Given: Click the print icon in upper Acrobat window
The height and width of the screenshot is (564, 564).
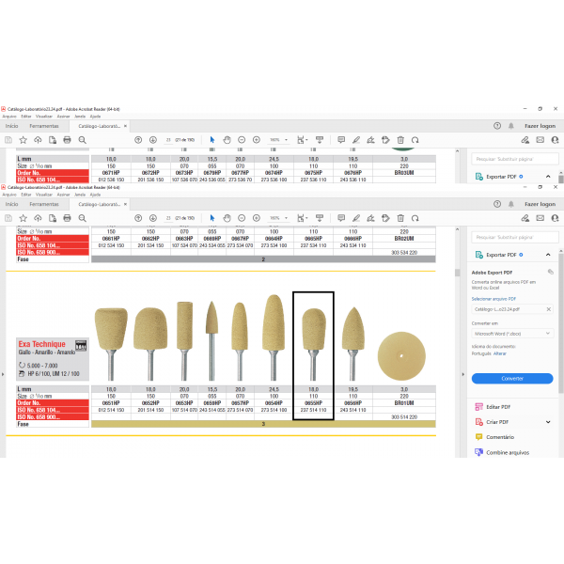Looking at the screenshot, I should [67, 140].
